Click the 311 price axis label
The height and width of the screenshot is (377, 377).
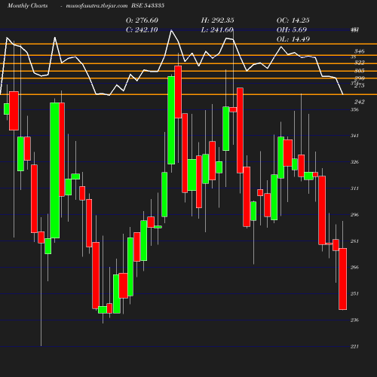[354, 188]
